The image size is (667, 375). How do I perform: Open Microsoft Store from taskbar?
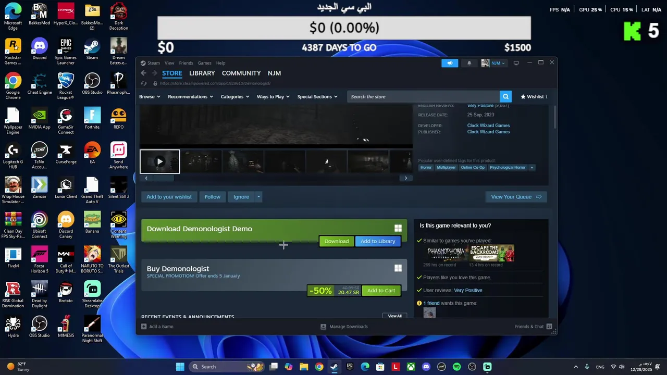pyautogui.click(x=380, y=367)
